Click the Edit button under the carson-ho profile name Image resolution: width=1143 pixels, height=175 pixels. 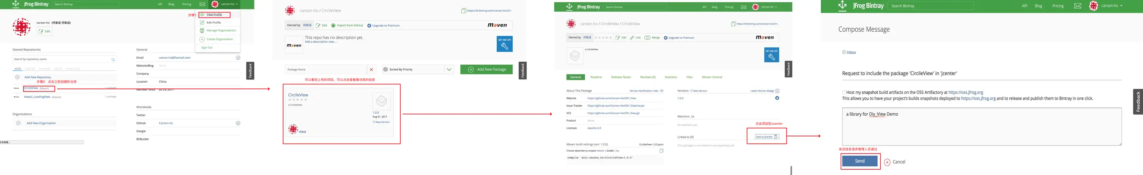tap(44, 31)
